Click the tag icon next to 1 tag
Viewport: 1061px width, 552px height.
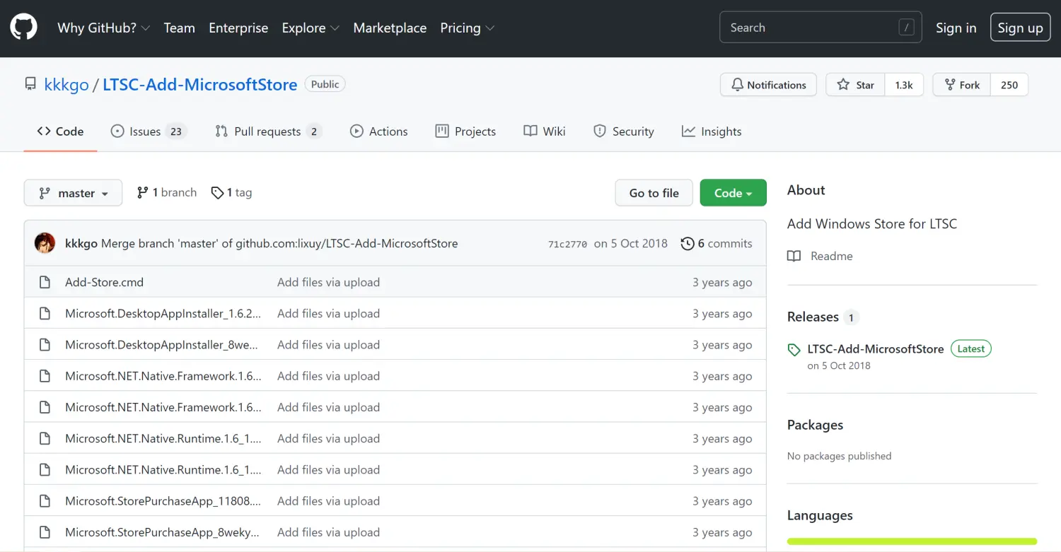(217, 192)
